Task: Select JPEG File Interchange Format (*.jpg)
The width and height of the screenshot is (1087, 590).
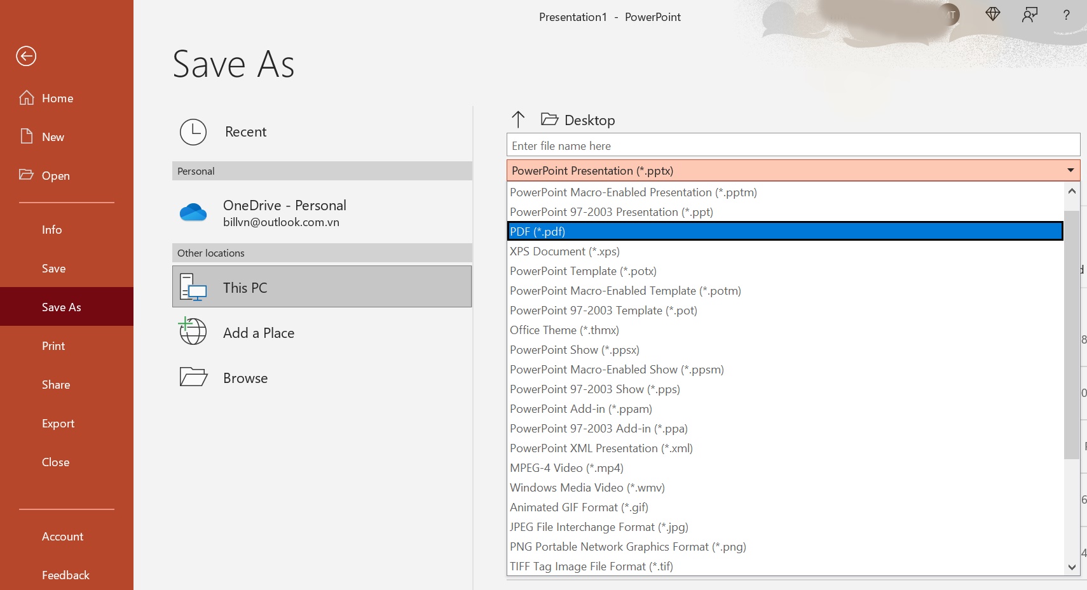Action: [x=785, y=527]
